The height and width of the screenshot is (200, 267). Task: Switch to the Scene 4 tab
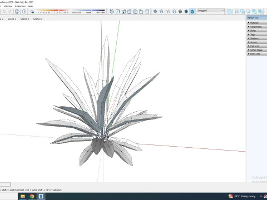[x=24, y=19]
